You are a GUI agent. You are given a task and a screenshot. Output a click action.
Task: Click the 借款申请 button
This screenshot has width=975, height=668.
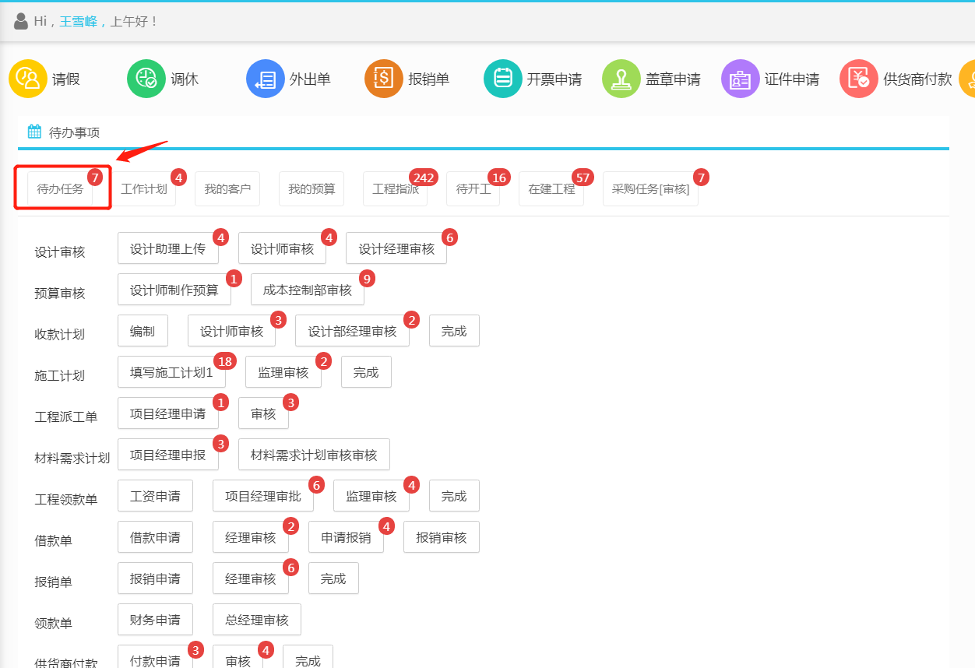click(155, 536)
